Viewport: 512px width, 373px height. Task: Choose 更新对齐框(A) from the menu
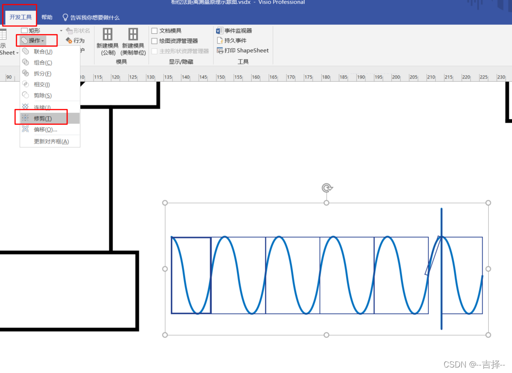click(x=50, y=142)
